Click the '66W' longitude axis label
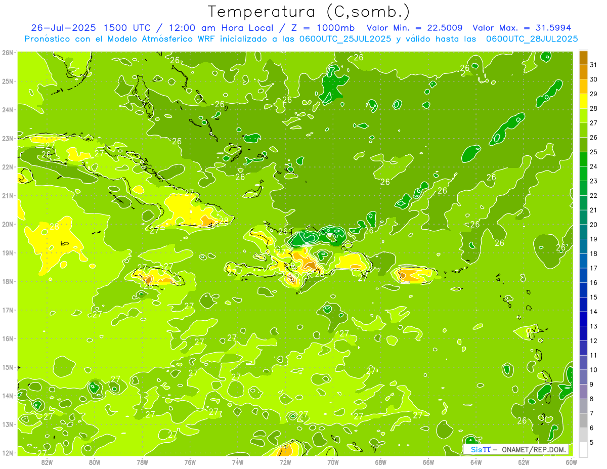The height and width of the screenshot is (469, 607). coord(428,462)
